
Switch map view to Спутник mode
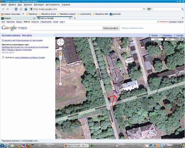(x=179, y=40)
